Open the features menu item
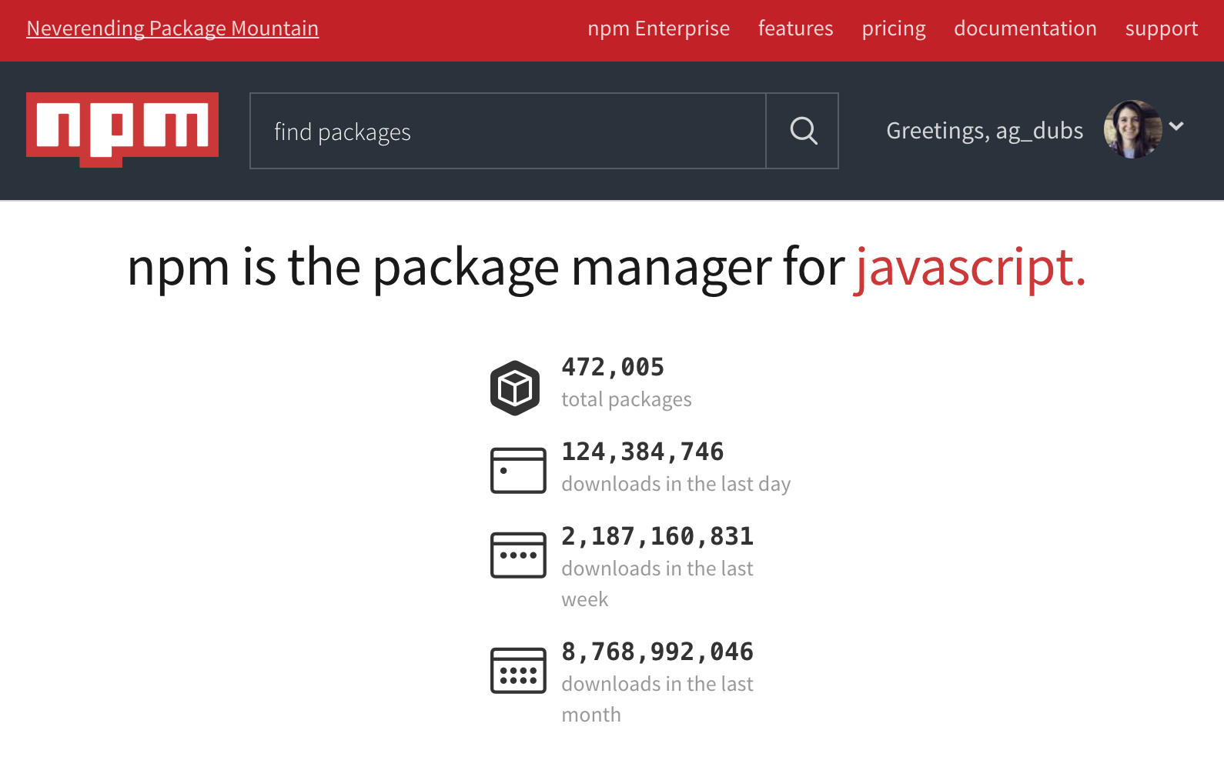This screenshot has height=757, width=1224. tap(795, 28)
